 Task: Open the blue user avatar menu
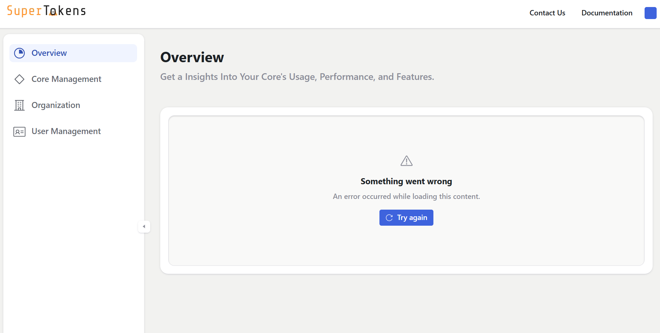click(x=650, y=13)
